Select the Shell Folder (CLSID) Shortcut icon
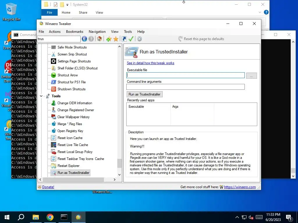The height and width of the screenshot is (223, 298). pos(54,68)
